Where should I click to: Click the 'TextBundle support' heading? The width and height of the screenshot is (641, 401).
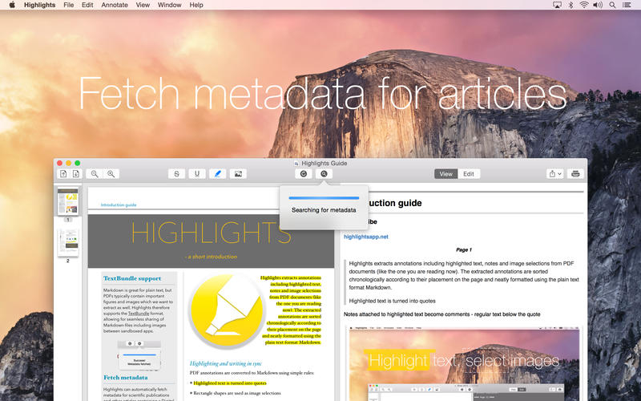132,278
